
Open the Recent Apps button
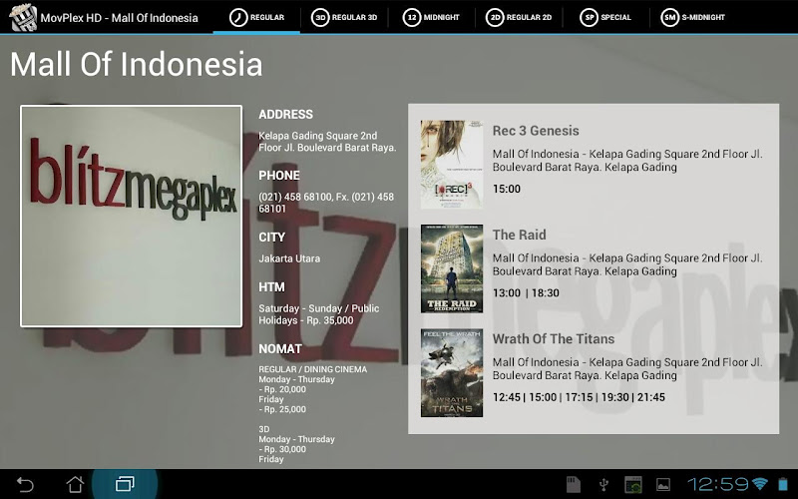coord(125,484)
